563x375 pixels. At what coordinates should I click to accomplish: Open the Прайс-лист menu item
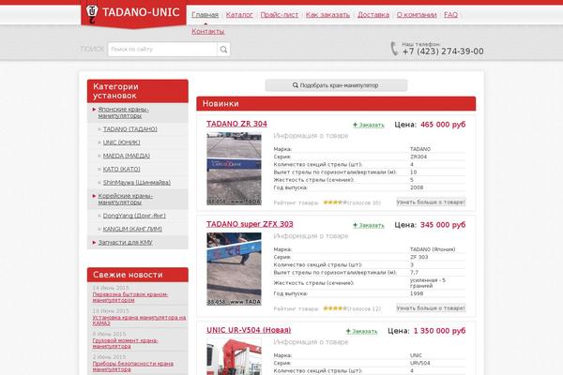click(280, 15)
